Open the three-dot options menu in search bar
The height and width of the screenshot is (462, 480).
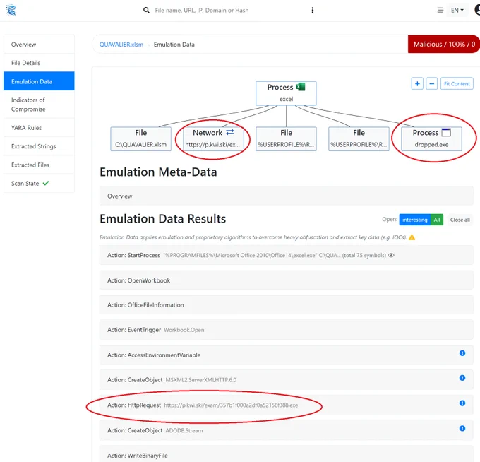pos(312,10)
